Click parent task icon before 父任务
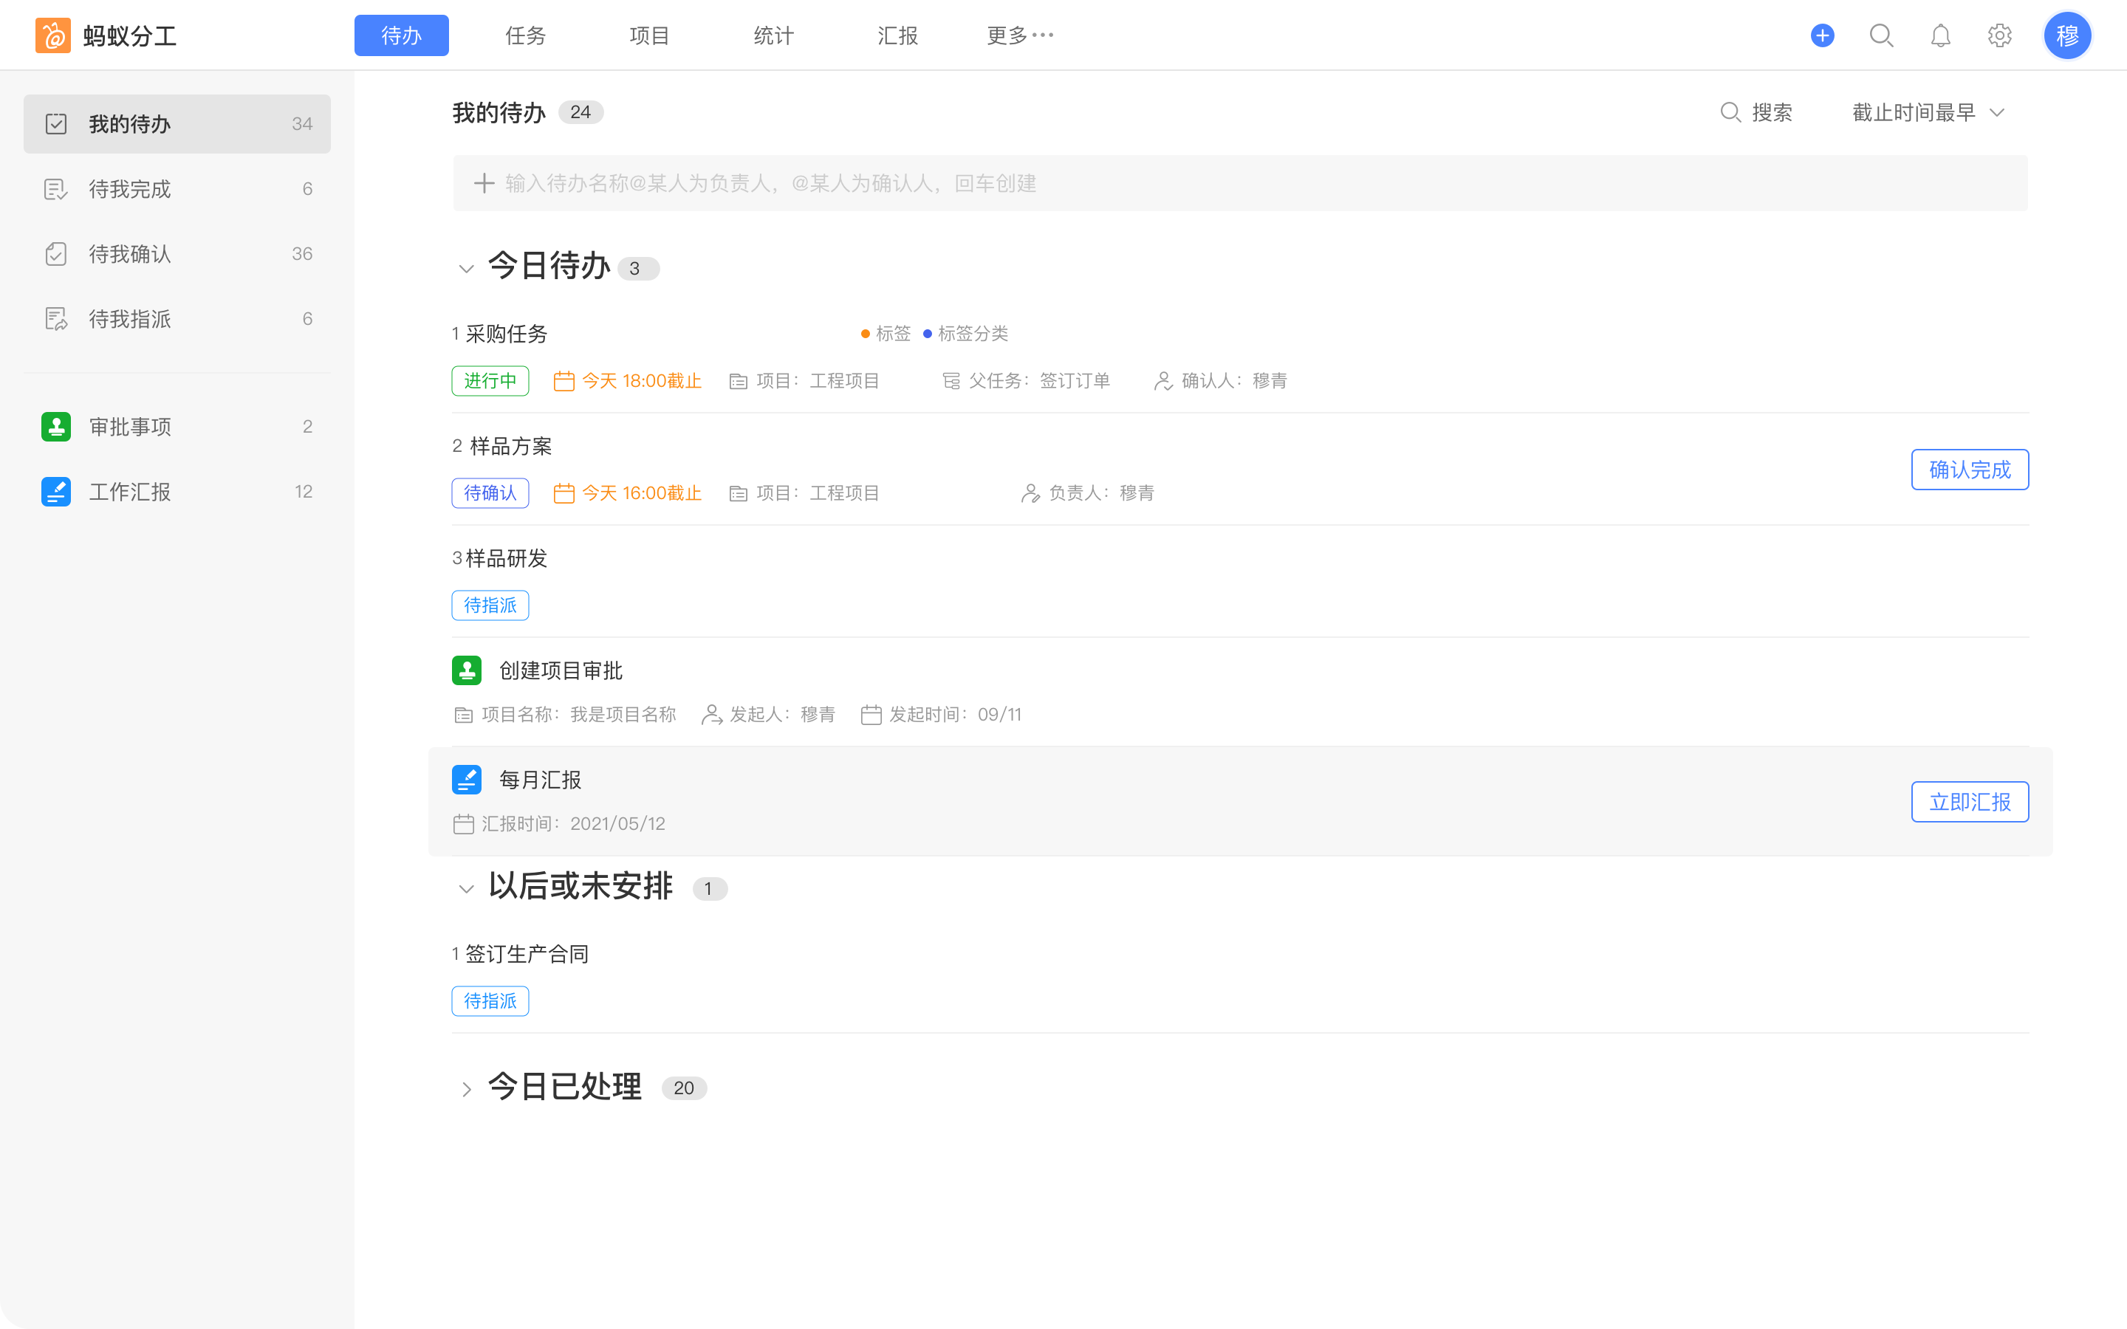This screenshot has width=2127, height=1329. click(951, 380)
